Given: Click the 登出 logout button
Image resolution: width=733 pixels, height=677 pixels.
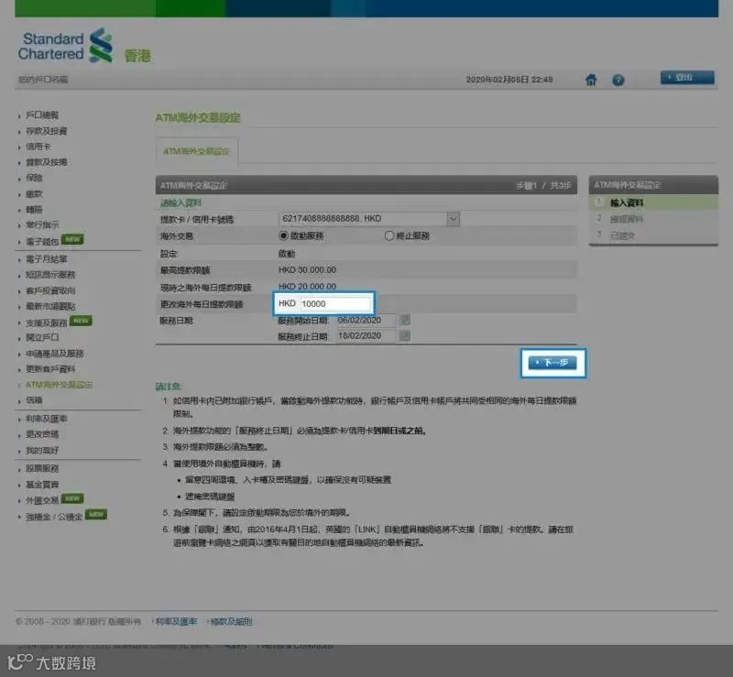Looking at the screenshot, I should (687, 77).
